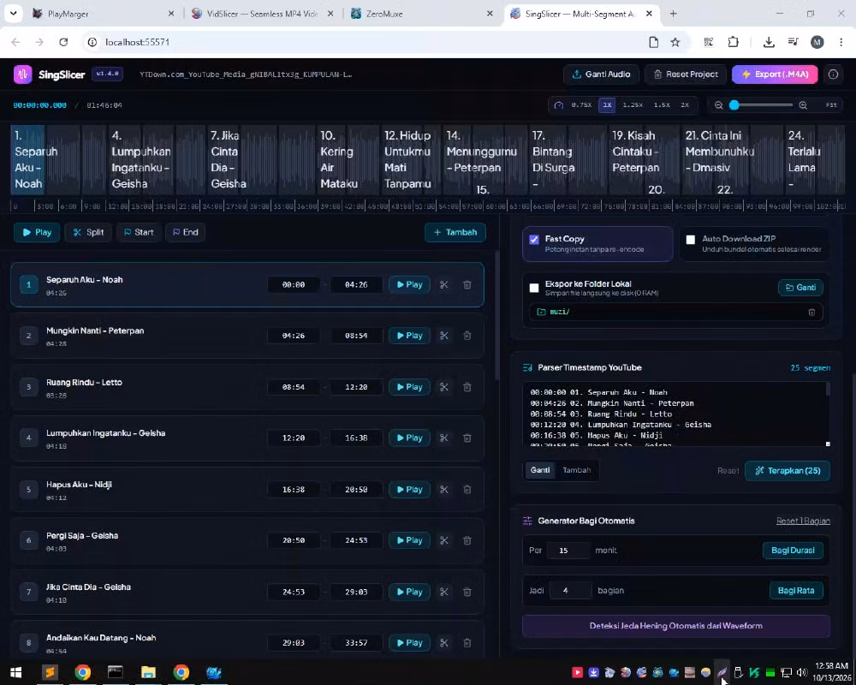Click Bagi Durasi button
856x685 pixels.
(x=793, y=550)
